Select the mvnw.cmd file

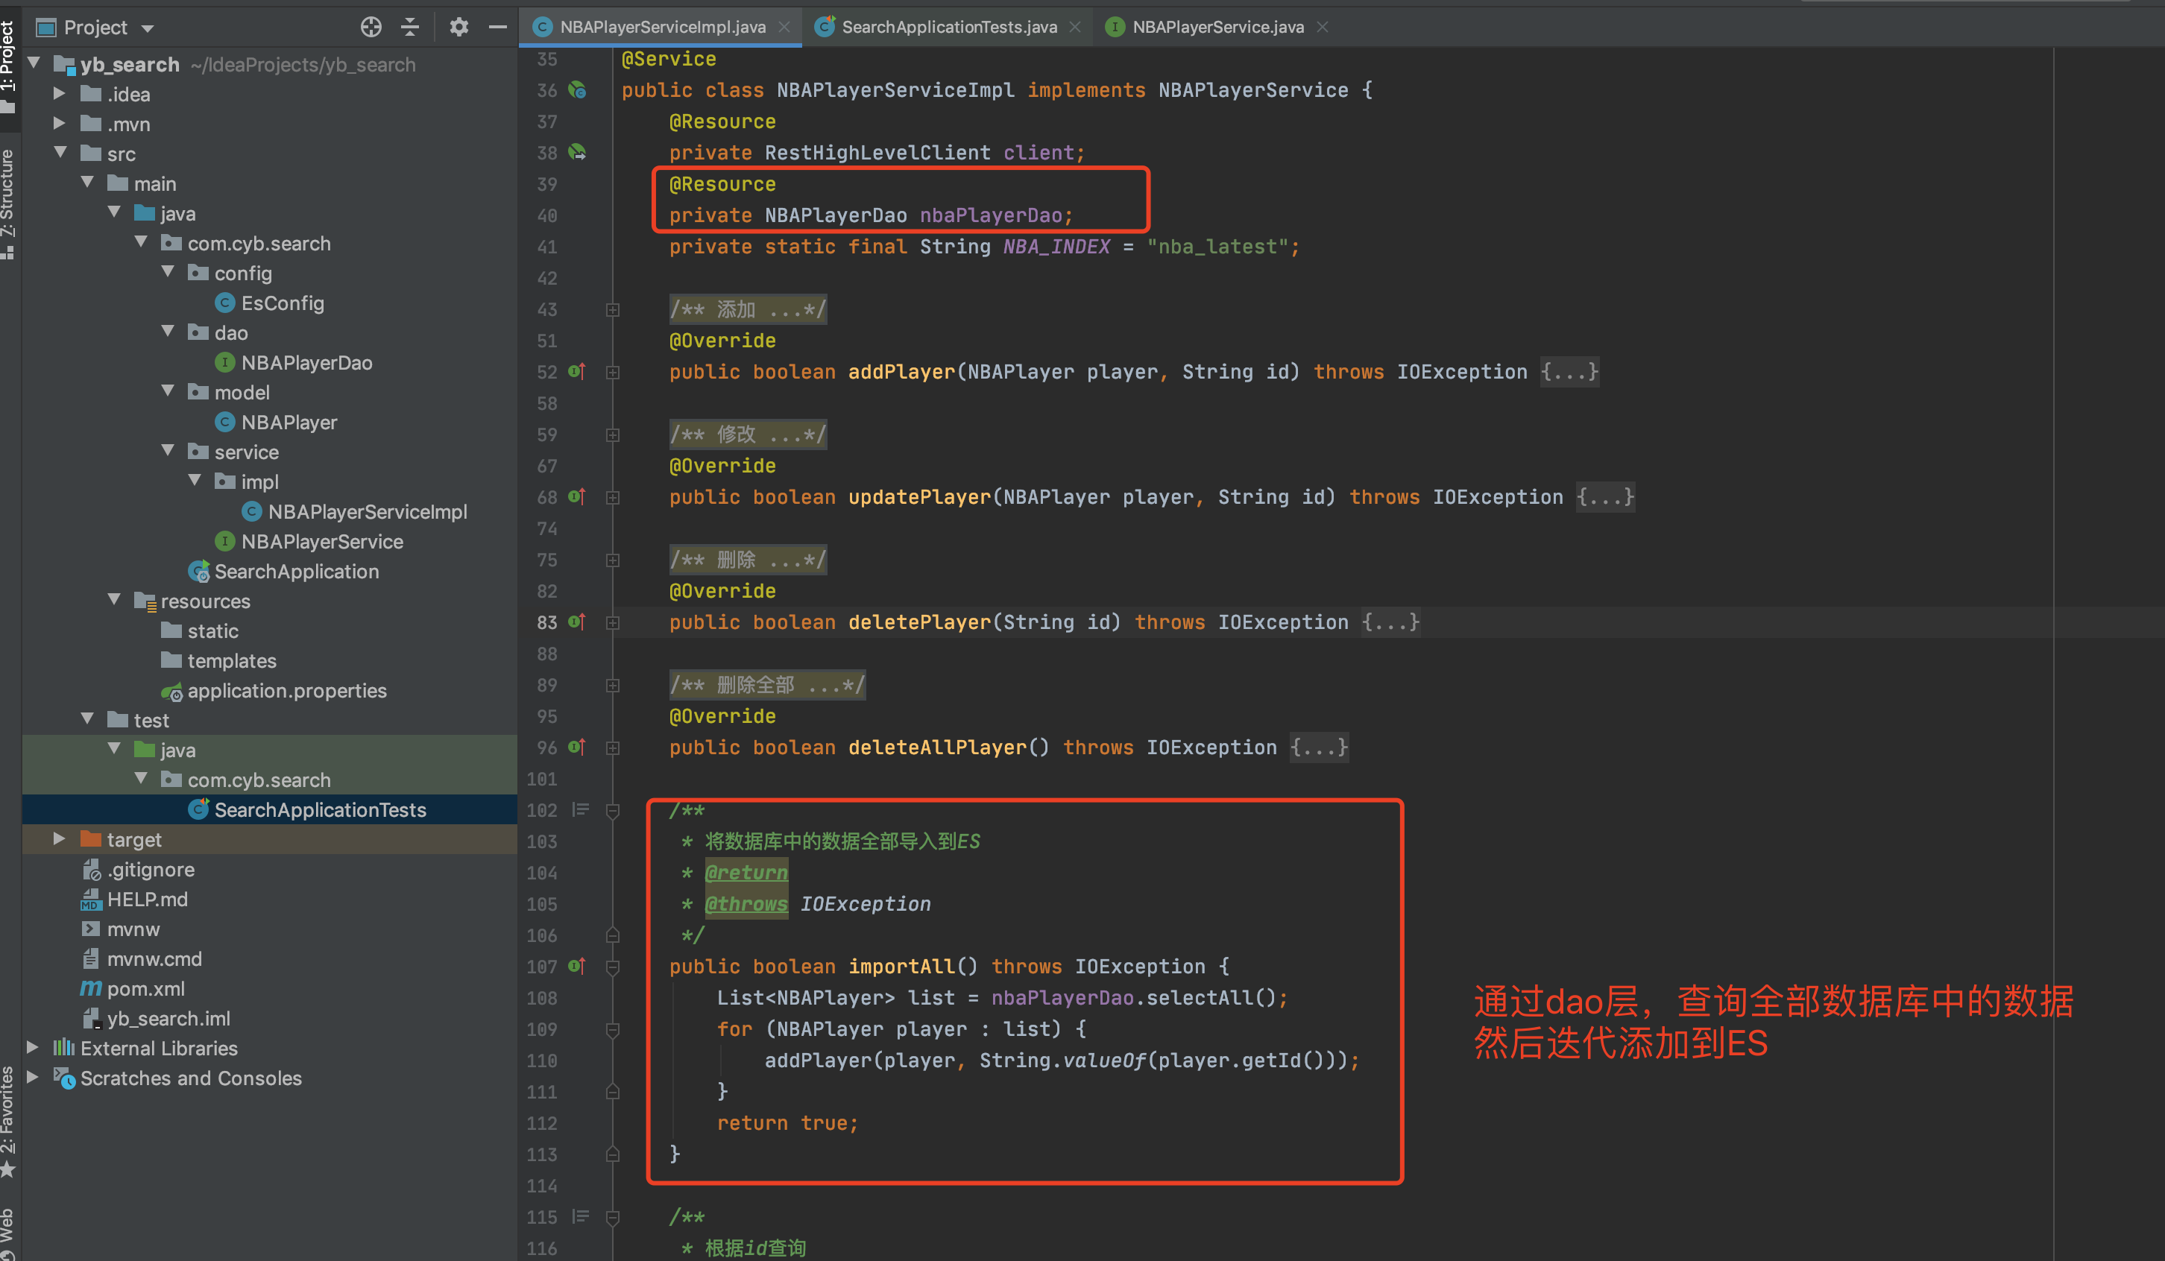142,958
